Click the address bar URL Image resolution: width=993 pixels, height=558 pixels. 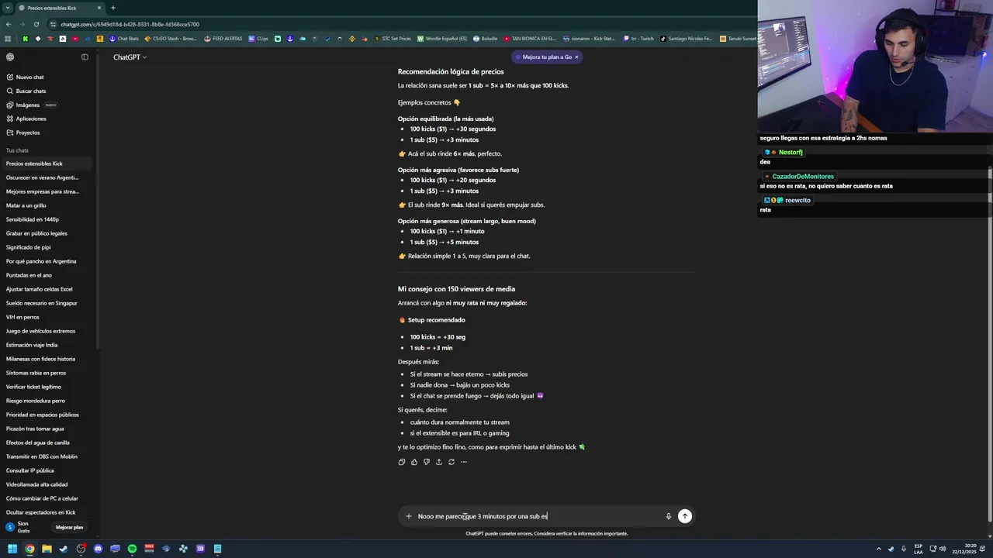click(x=130, y=24)
